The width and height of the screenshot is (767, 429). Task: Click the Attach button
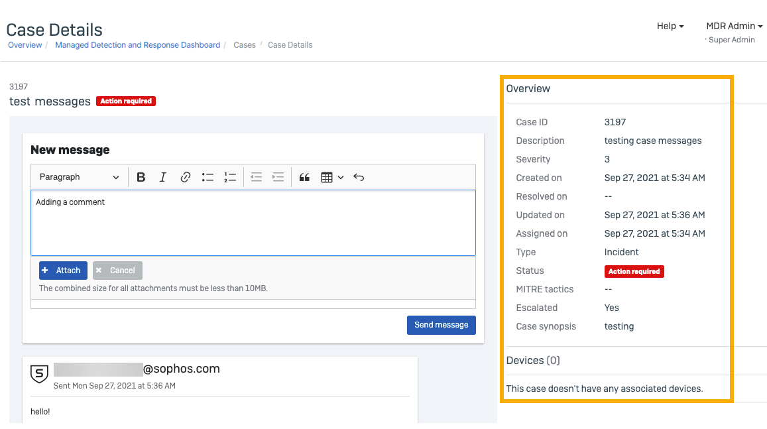(63, 271)
